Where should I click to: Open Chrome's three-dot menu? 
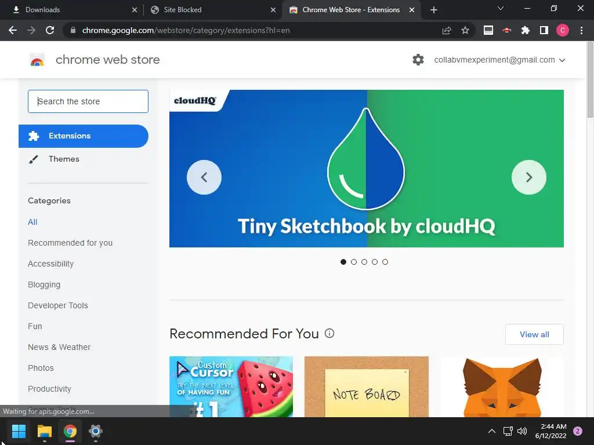581,30
